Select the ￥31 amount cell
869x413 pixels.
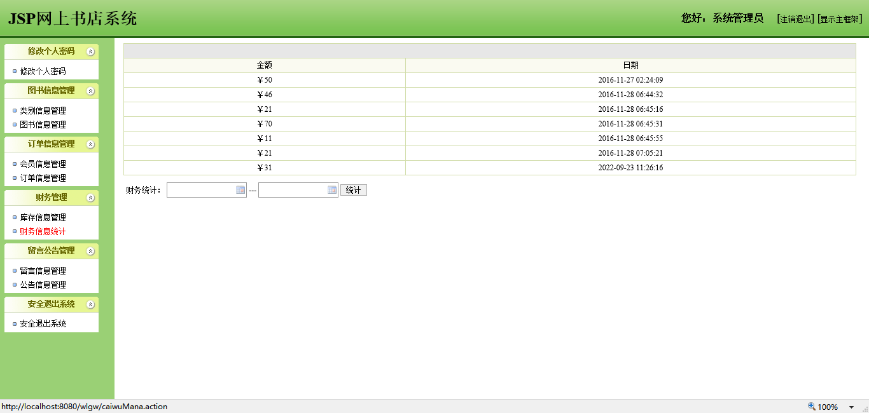(265, 168)
